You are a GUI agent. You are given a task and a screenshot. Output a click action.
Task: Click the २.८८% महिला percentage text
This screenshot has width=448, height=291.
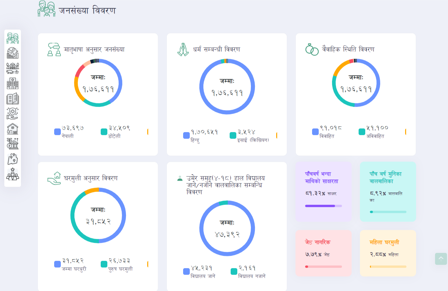coord(384,255)
